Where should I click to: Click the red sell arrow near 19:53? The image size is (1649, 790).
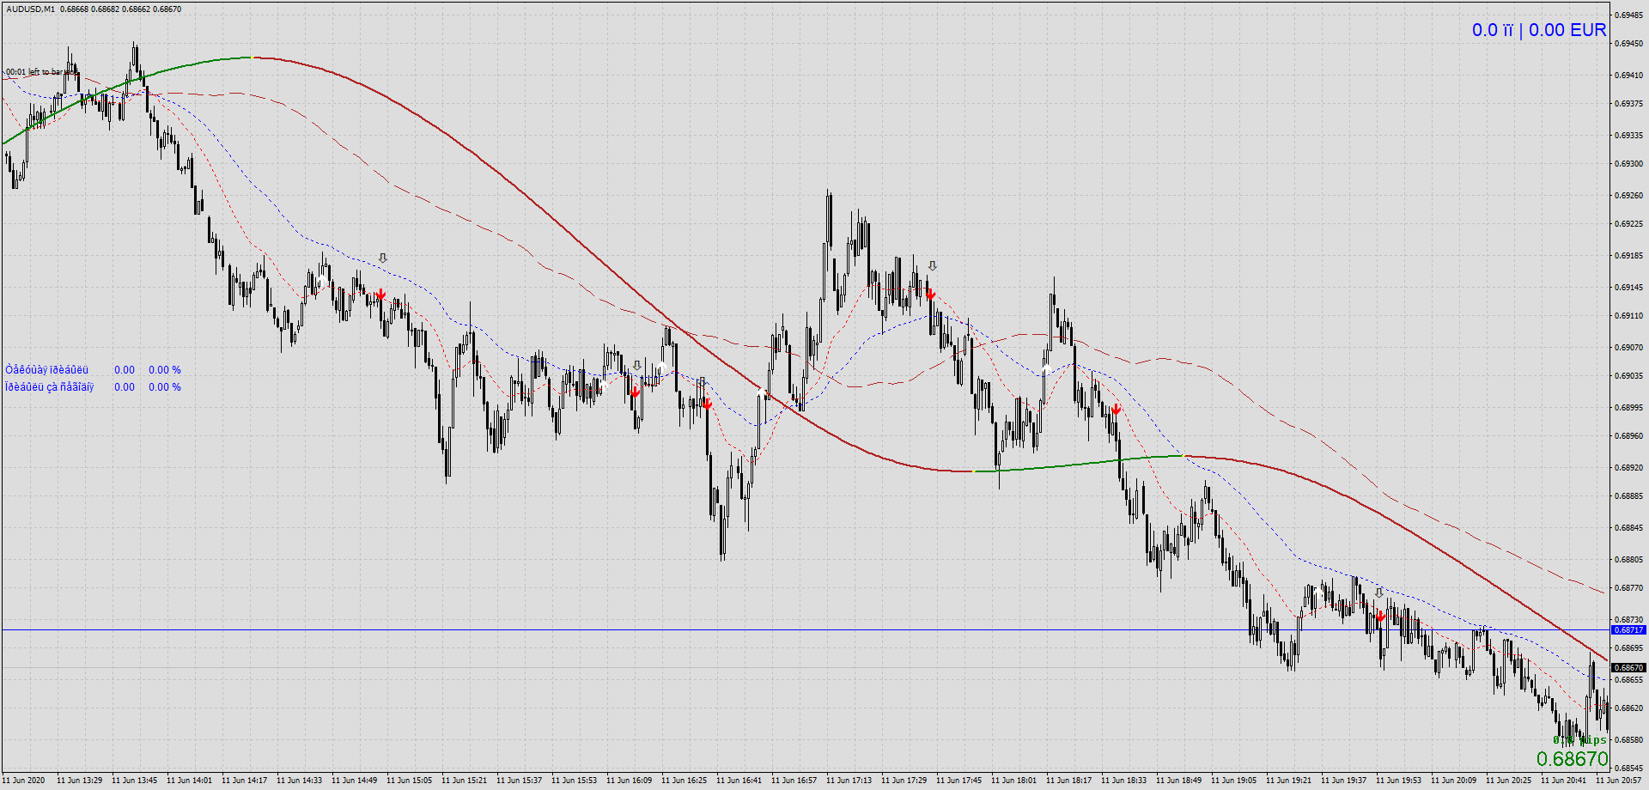1380,617
